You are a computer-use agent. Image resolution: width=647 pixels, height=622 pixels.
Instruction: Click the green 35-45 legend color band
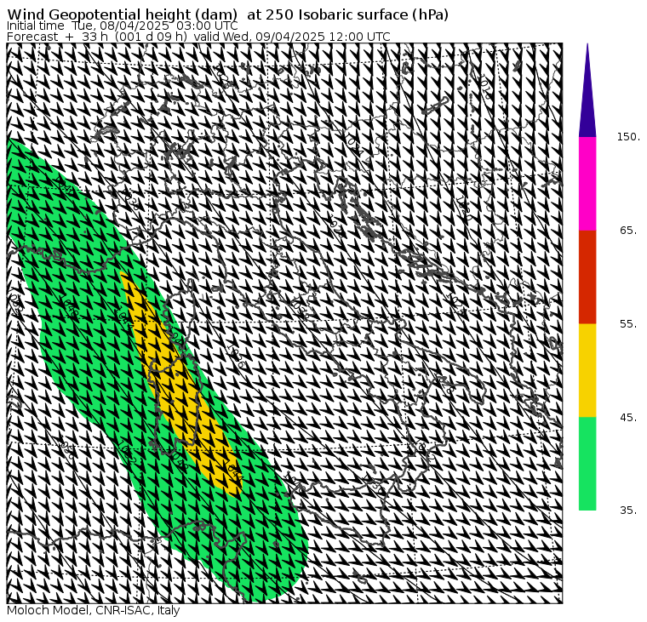click(x=587, y=463)
